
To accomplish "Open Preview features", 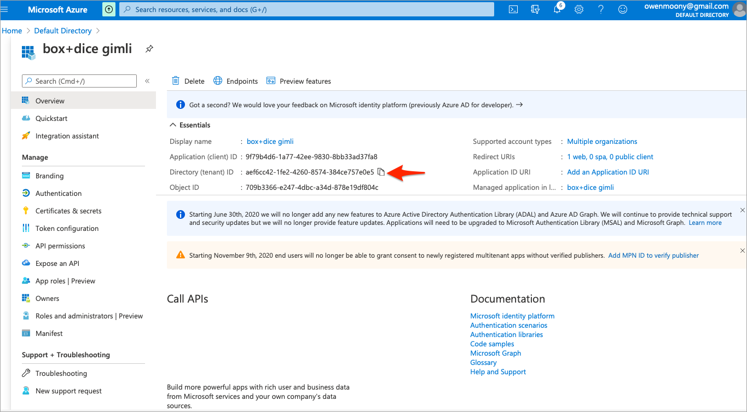I will click(299, 81).
